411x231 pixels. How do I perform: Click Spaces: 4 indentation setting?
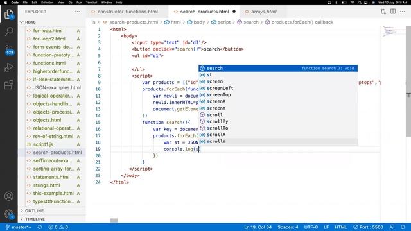(x=288, y=227)
